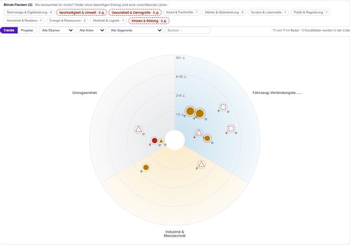Click the '10+ J.' ring label

click(x=181, y=58)
